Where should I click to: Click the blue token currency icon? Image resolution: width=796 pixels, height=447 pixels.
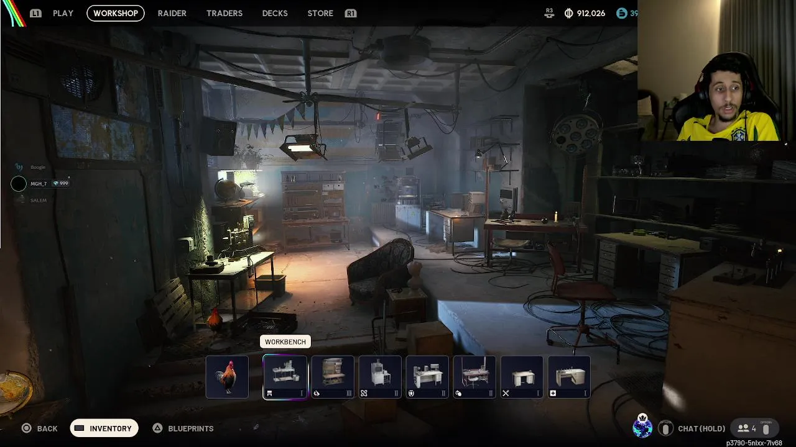click(621, 13)
